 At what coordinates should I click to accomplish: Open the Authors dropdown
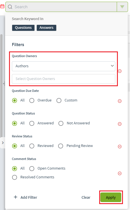coord(64,66)
